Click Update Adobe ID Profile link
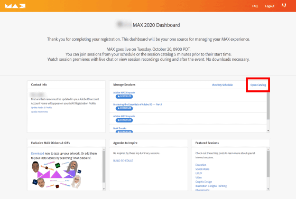This screenshot has height=199, width=296. (x=41, y=108)
